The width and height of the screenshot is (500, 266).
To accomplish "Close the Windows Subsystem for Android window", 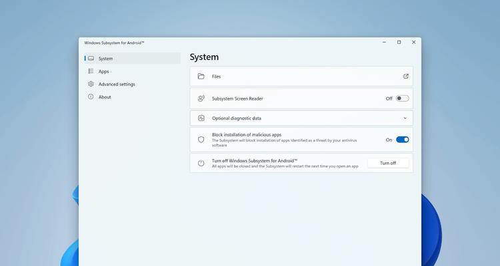I will pyautogui.click(x=413, y=43).
